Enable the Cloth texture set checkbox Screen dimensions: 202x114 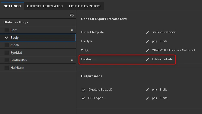pos(6,45)
